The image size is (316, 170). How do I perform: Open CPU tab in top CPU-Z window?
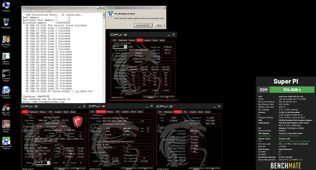click(x=114, y=40)
